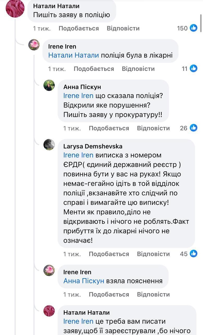Open Larysa Demshevska's profile name link
This screenshot has width=203, height=335.
tap(93, 146)
